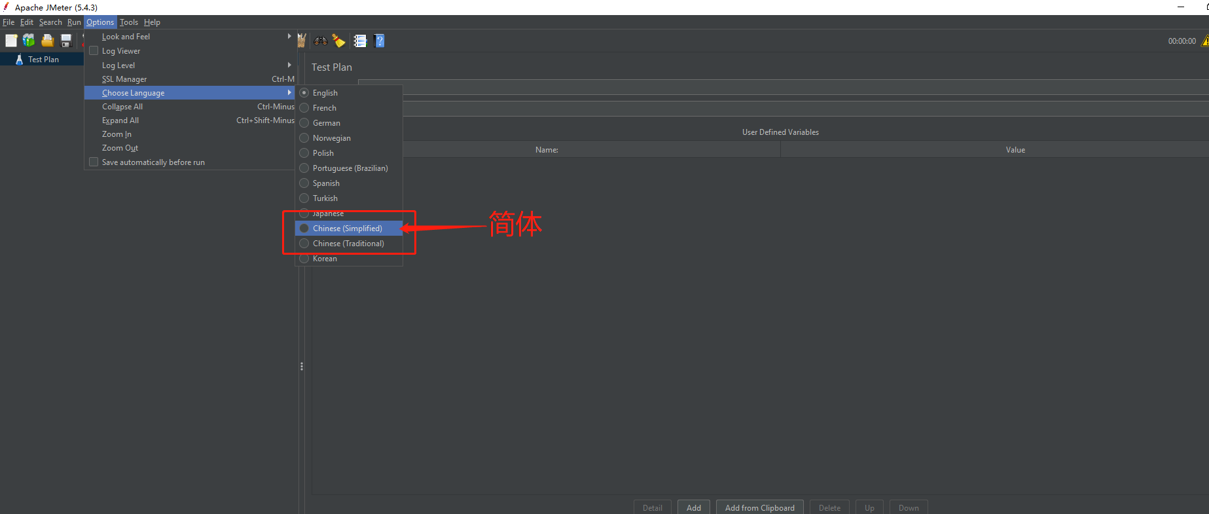Click the binoculars Search icon

click(321, 41)
